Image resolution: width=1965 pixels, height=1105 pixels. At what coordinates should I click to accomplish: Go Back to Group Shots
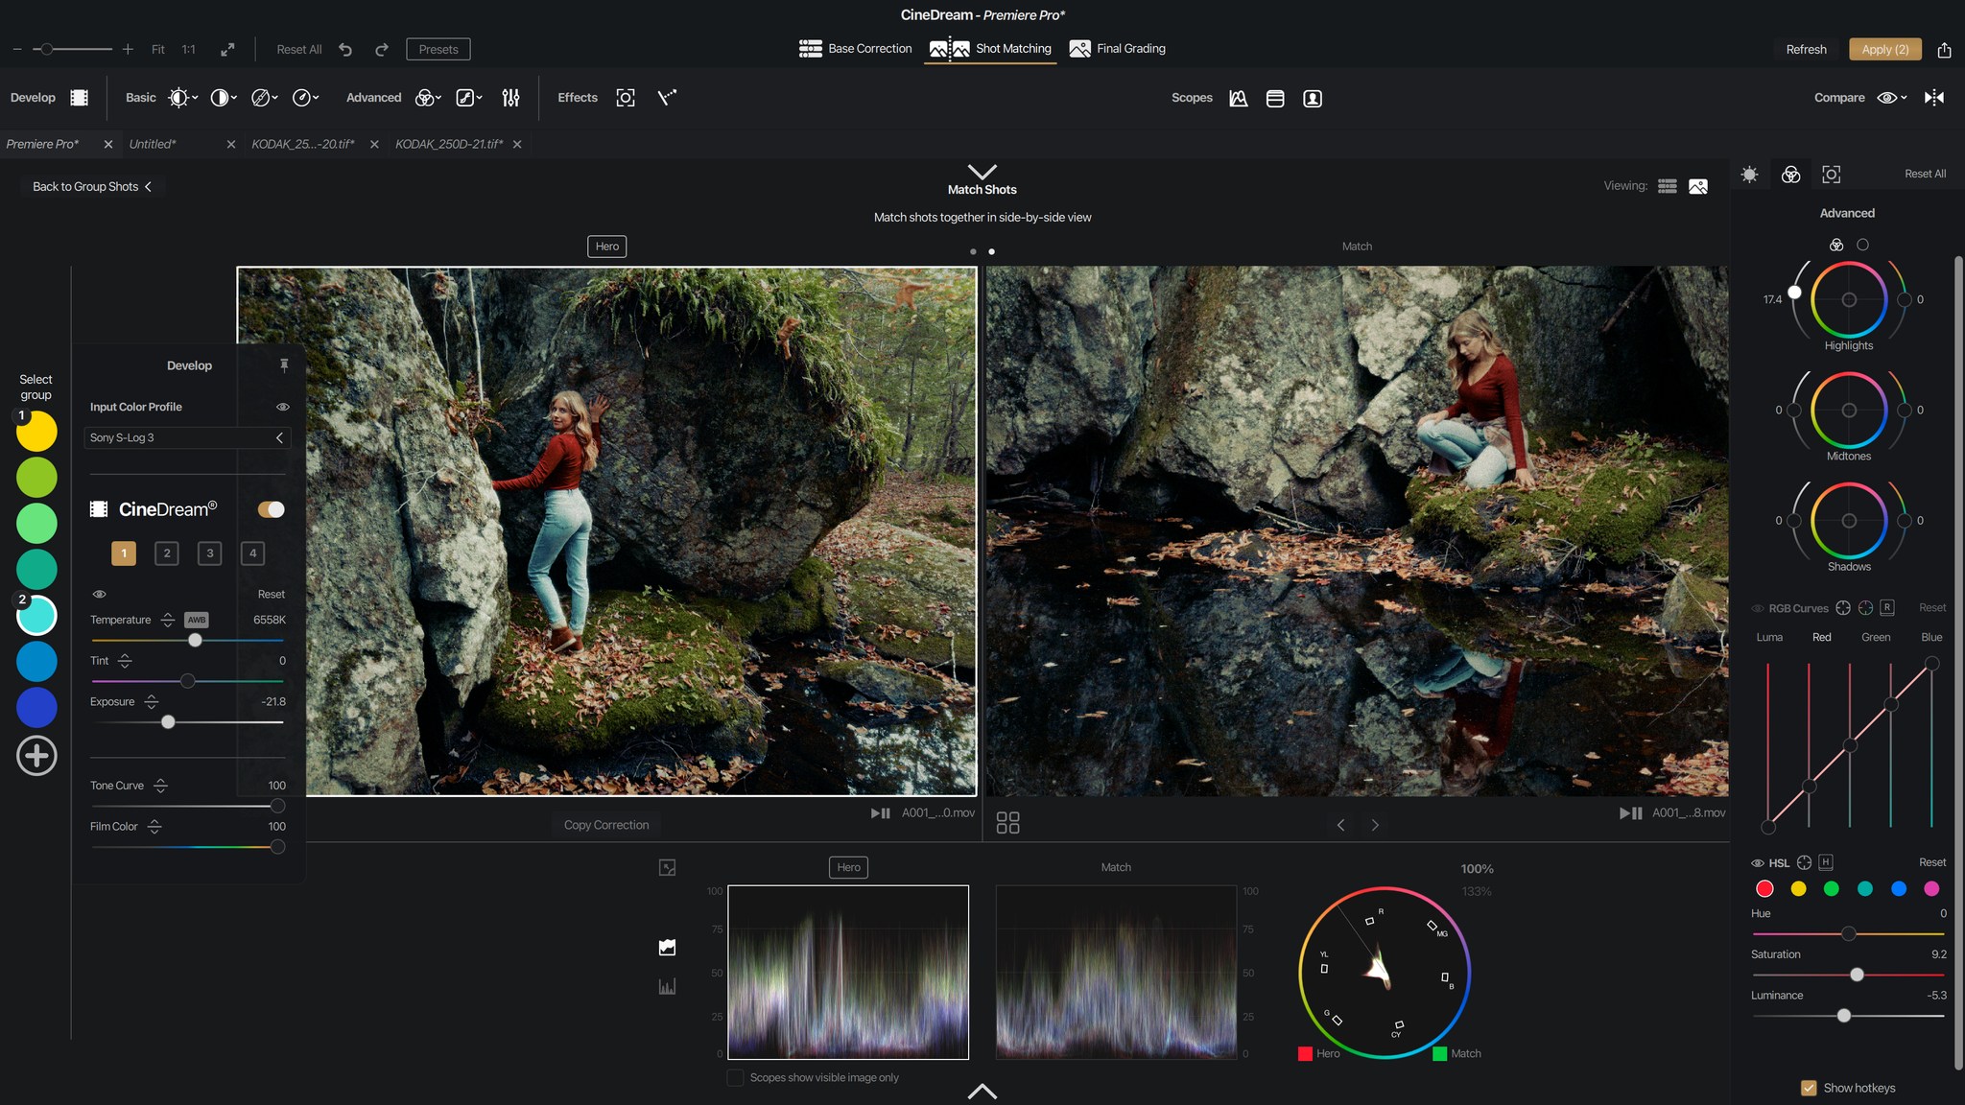click(92, 187)
